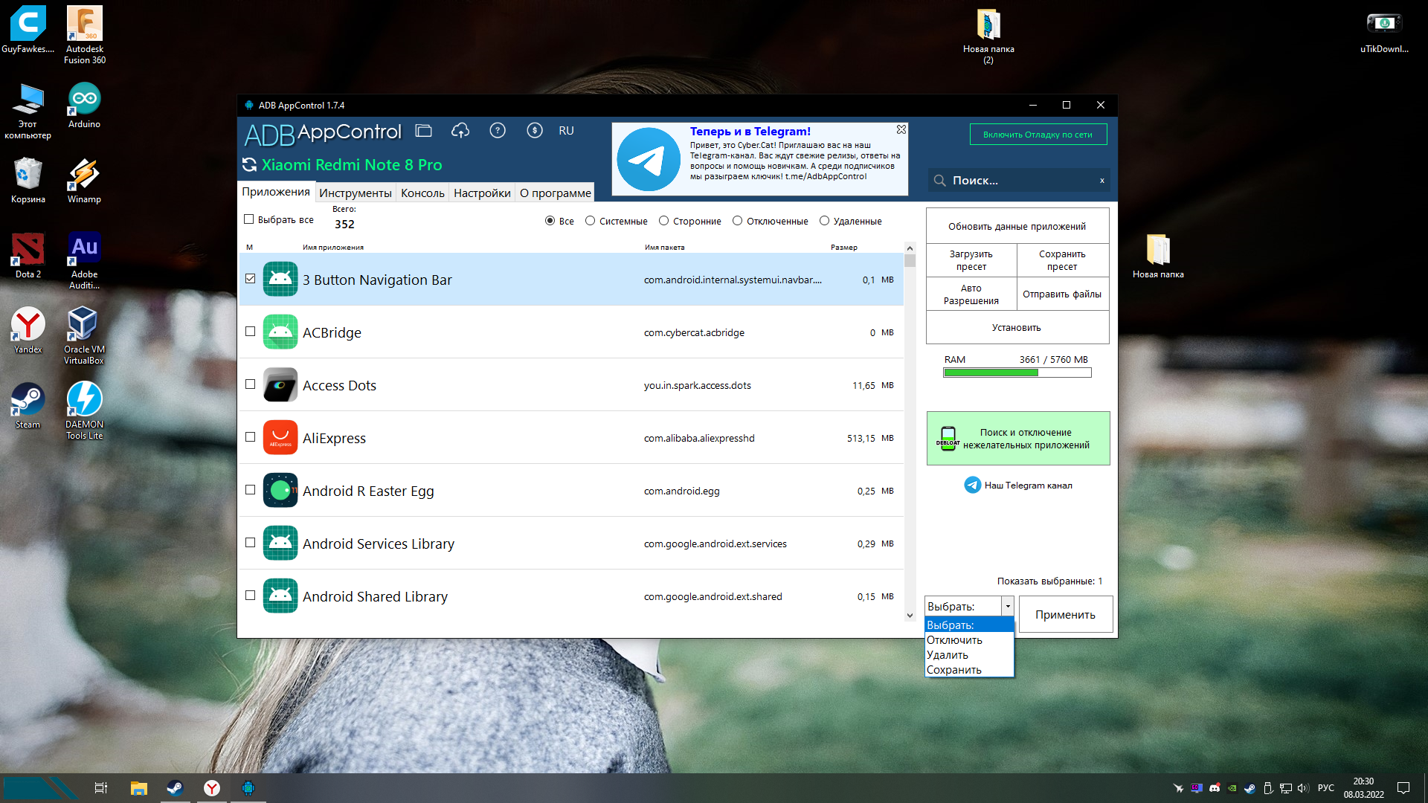Click into the Поиск search field
Image resolution: width=1428 pixels, height=803 pixels.
(x=1019, y=181)
